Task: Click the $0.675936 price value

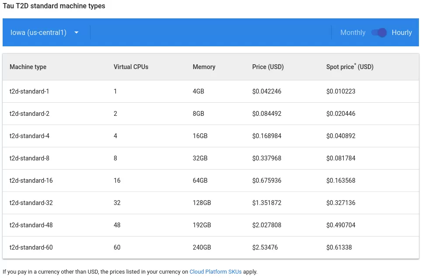Action: pyautogui.click(x=267, y=181)
